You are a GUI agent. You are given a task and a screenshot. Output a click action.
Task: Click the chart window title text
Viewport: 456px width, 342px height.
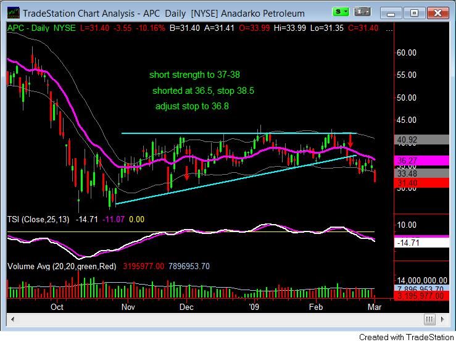[164, 14]
